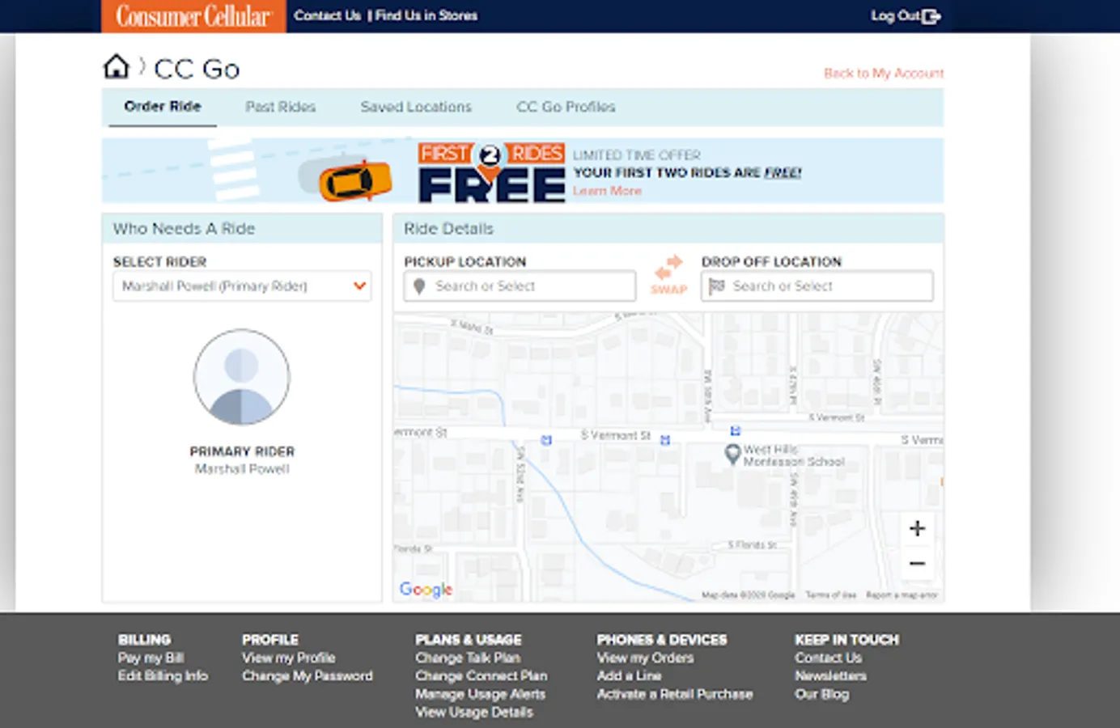Expand rider list with orange chevron
This screenshot has height=728, width=1120.
pyautogui.click(x=360, y=286)
